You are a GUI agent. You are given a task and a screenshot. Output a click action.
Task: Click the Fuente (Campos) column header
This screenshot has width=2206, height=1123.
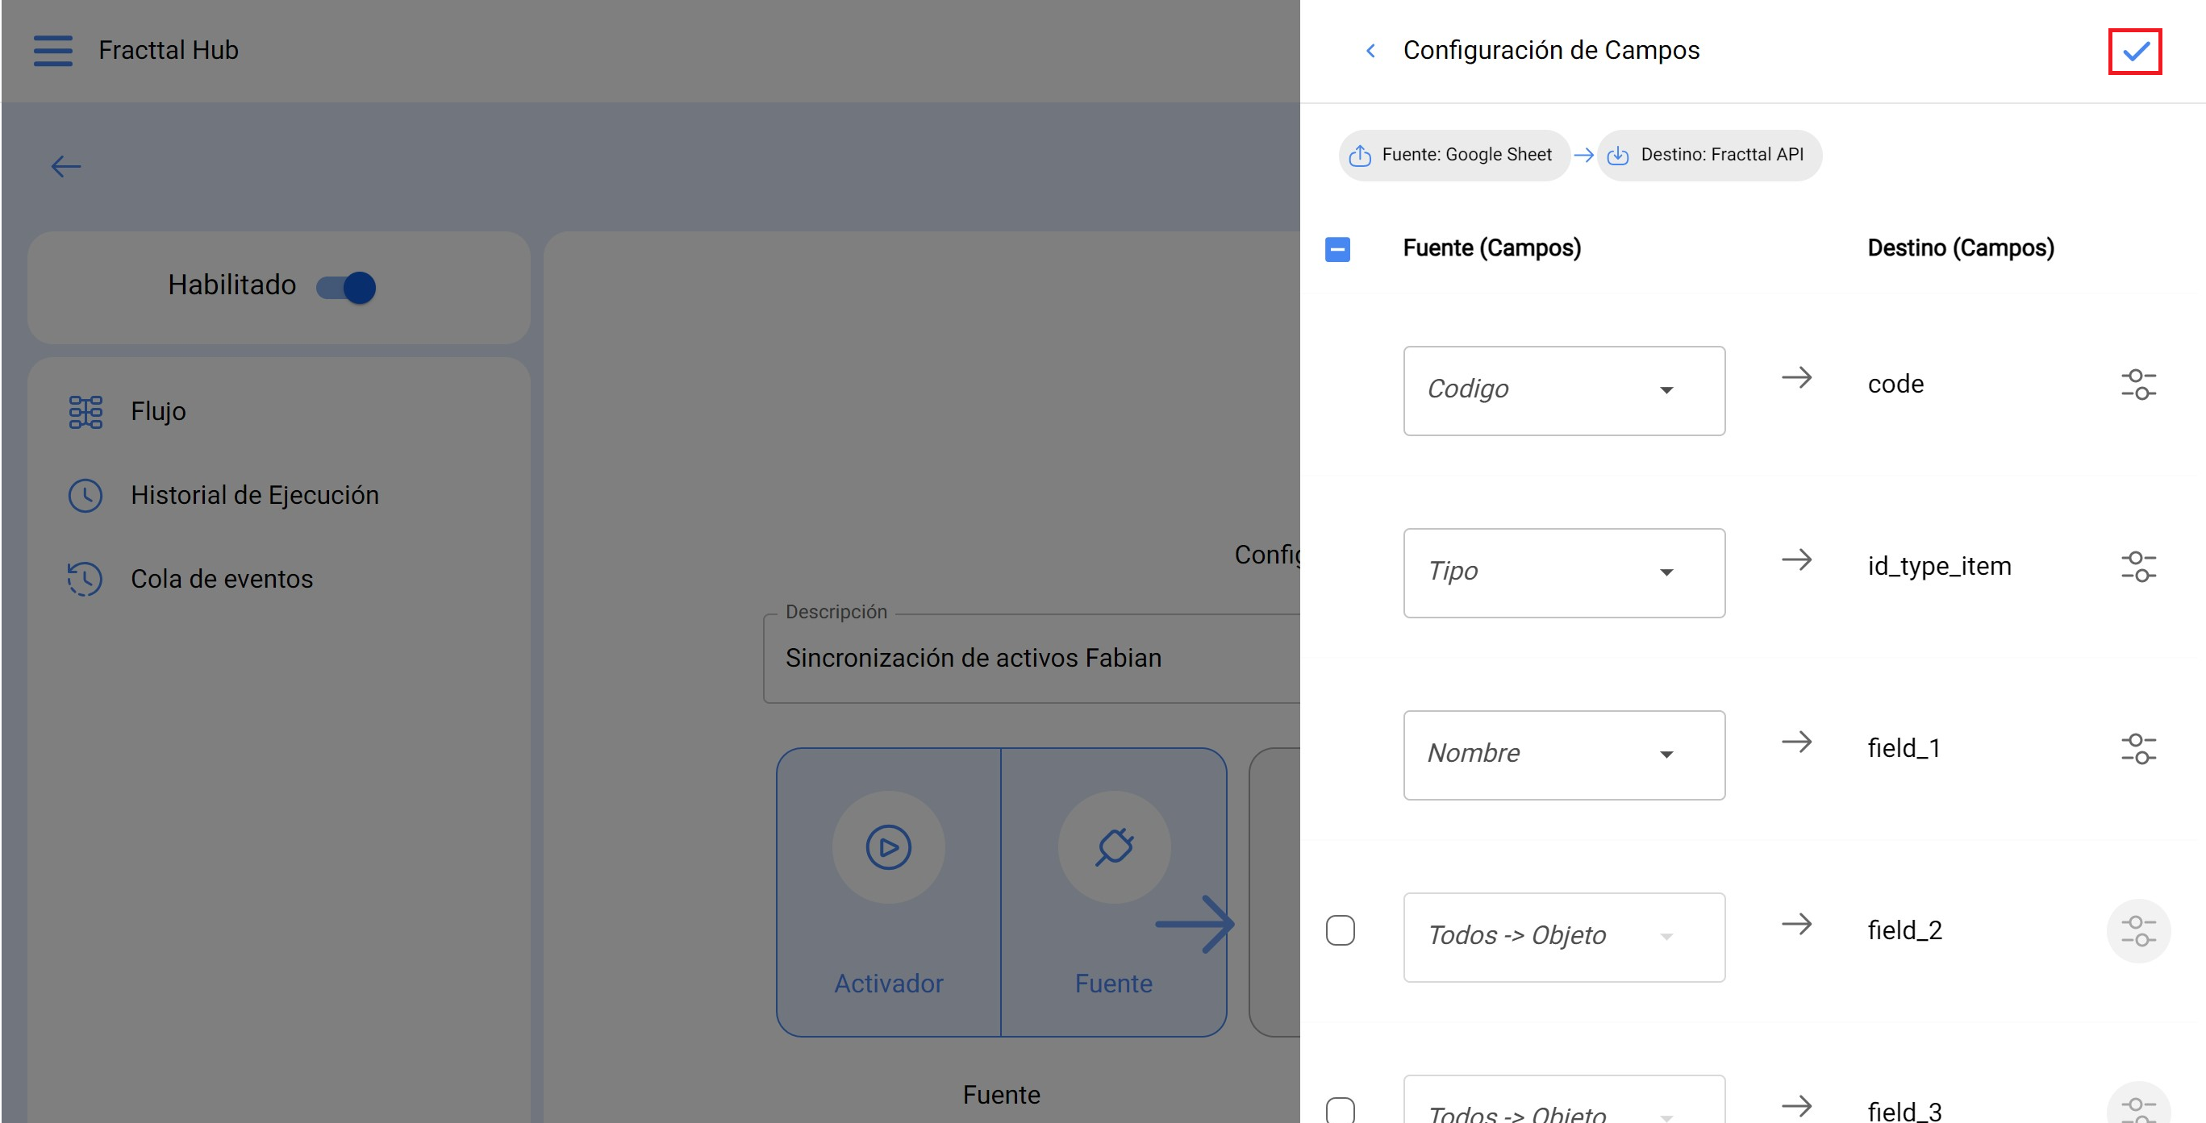[x=1492, y=248]
